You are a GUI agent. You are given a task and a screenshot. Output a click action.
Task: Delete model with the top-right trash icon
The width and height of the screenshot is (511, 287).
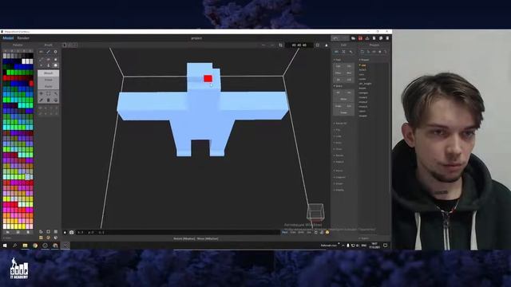pyautogui.click(x=387, y=38)
